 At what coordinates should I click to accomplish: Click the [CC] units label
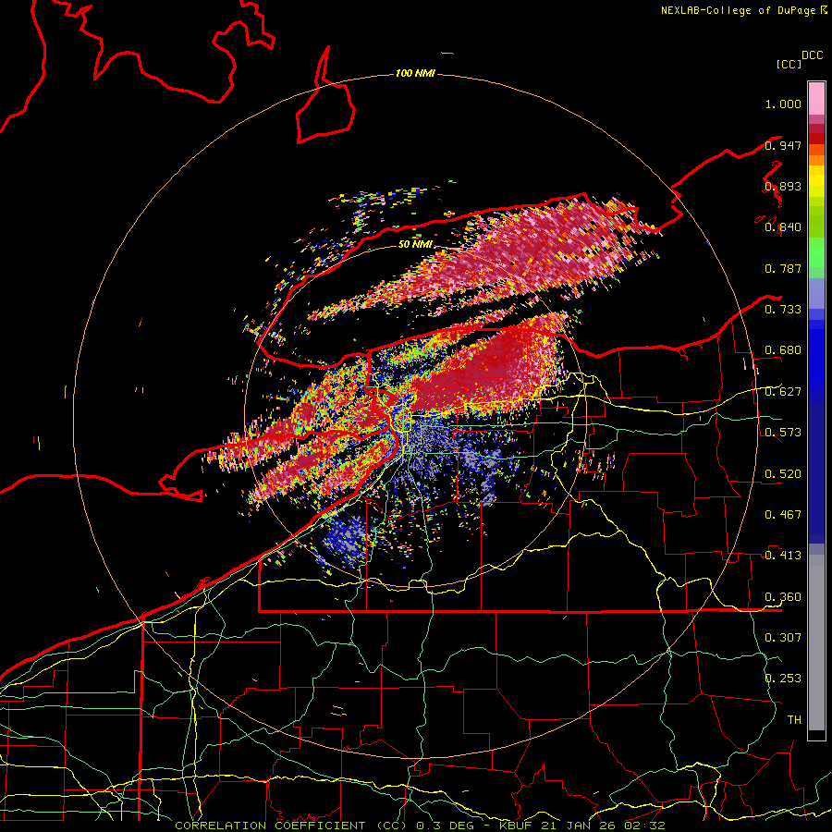[x=789, y=64]
